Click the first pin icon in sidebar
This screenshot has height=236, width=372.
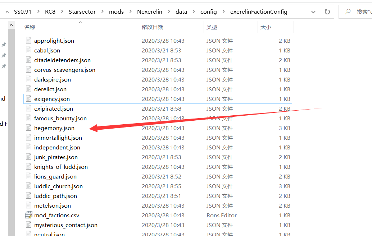[x=4, y=45]
